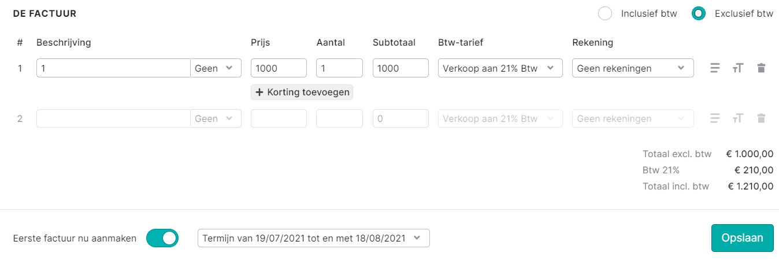Expand the Termijn period dropdown
The image size is (779, 260).
pos(314,238)
